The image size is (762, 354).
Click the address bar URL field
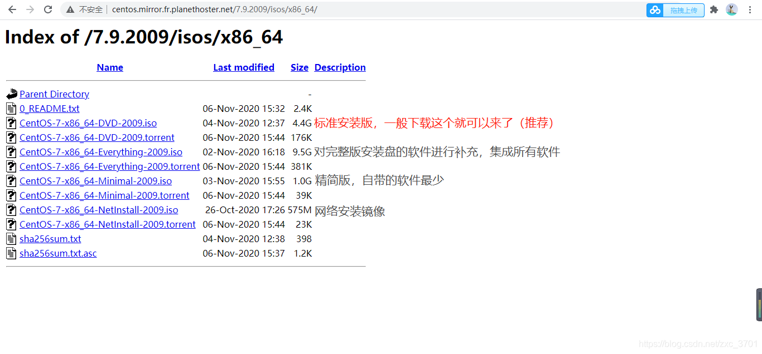tap(351, 9)
